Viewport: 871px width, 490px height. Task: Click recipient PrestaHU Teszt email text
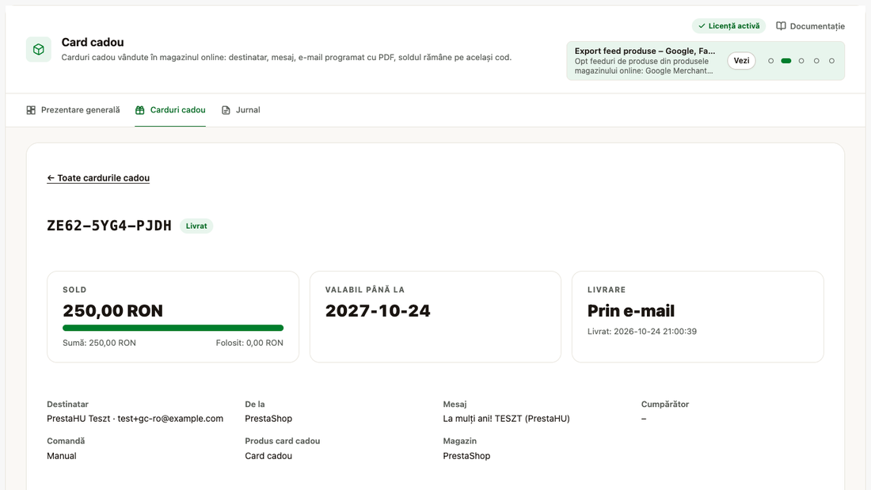point(135,418)
